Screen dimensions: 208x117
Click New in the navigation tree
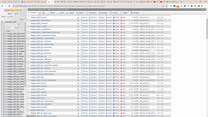coord(9,31)
